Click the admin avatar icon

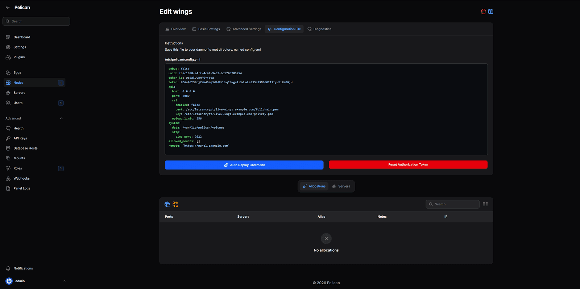[9, 281]
